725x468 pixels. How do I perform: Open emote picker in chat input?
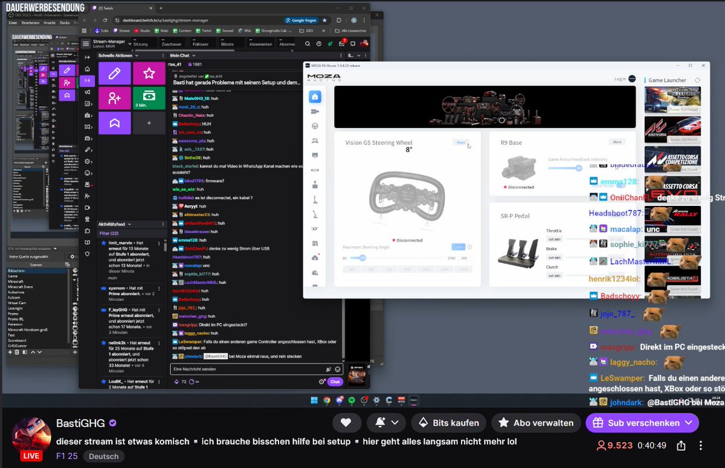(338, 369)
